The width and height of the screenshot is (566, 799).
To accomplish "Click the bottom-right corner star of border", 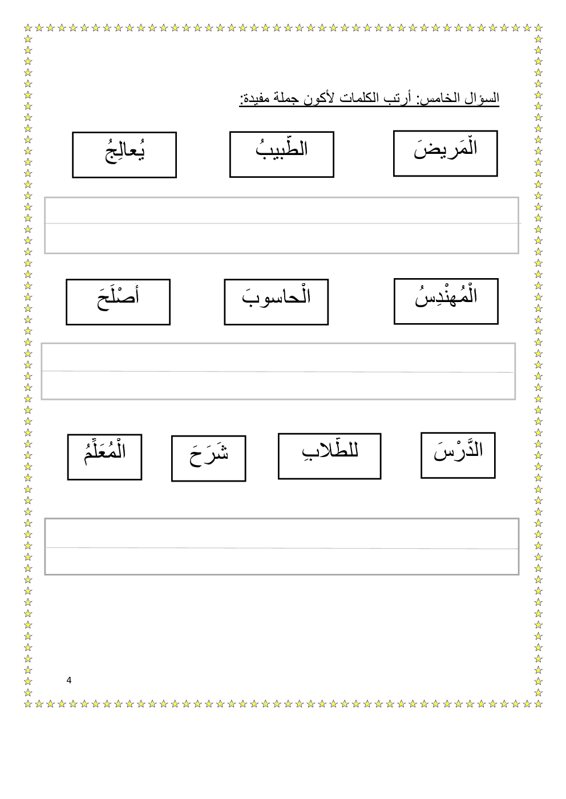I will pos(538,704).
